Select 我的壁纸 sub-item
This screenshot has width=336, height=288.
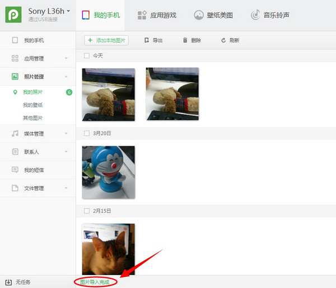pyautogui.click(x=33, y=105)
